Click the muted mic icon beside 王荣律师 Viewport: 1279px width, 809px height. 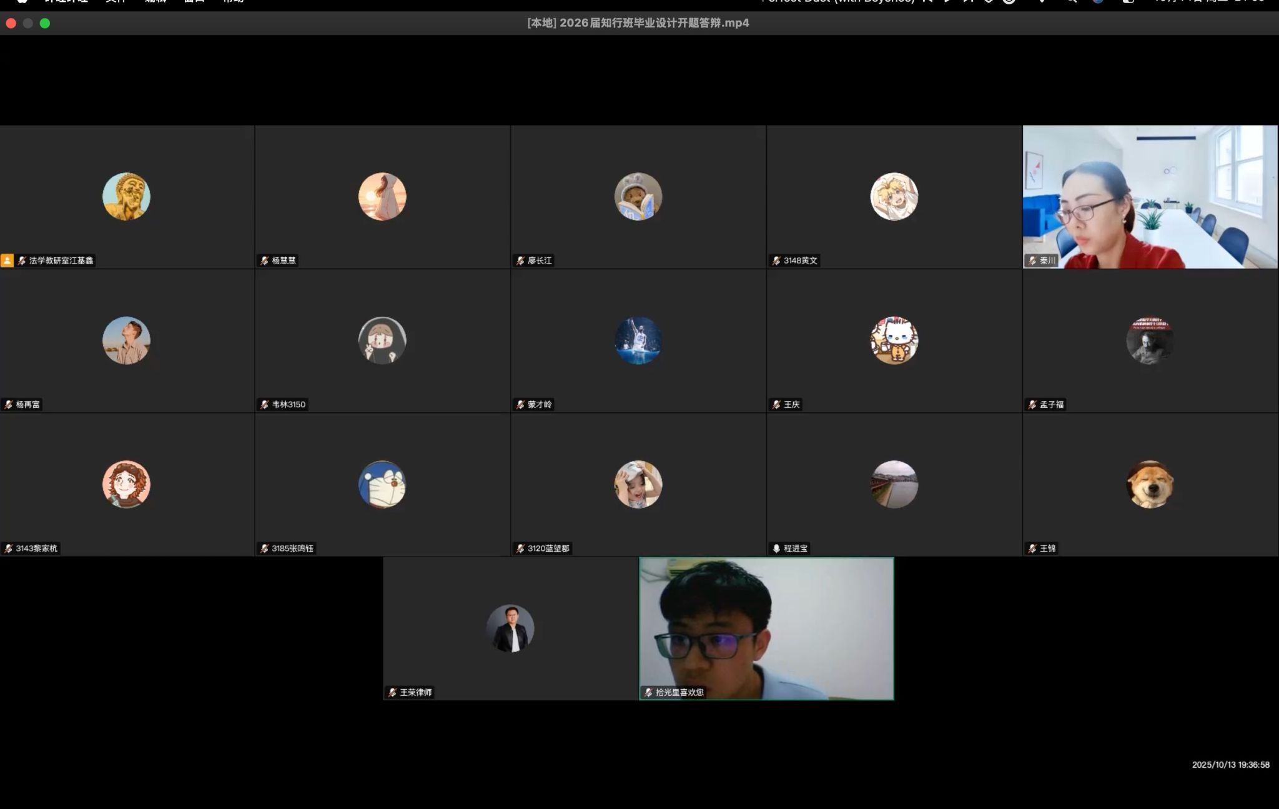point(392,692)
